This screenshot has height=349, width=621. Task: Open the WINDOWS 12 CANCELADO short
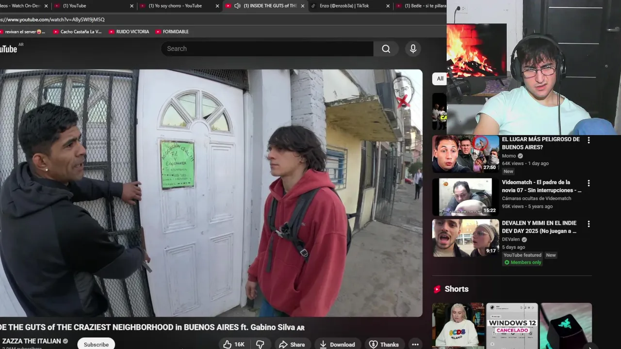tap(512, 326)
